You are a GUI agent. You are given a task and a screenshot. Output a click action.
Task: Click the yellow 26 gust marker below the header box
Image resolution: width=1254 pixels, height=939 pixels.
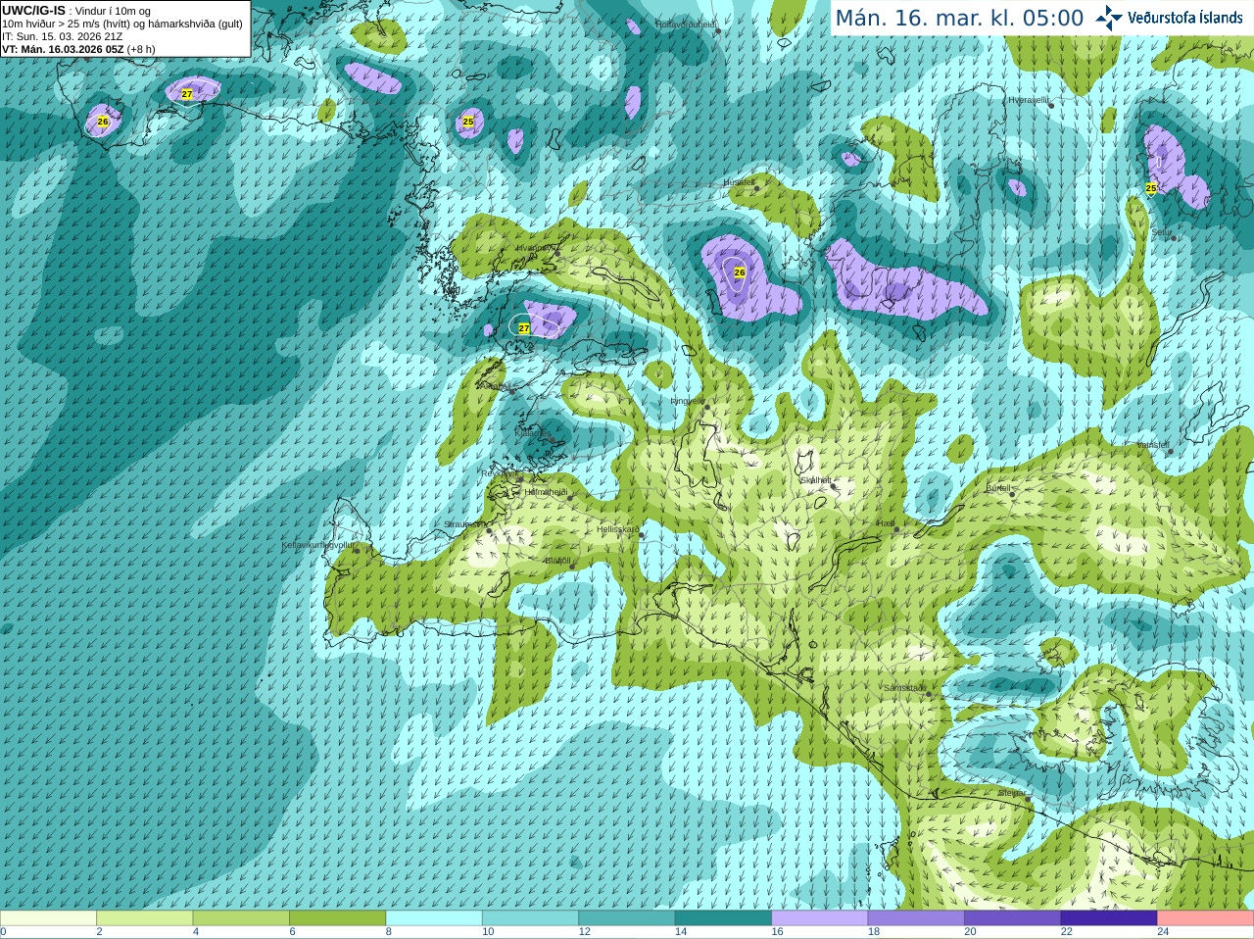pyautogui.click(x=103, y=122)
